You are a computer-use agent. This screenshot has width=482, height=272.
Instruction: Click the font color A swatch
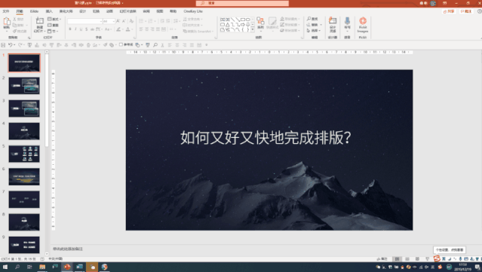pyautogui.click(x=128, y=29)
